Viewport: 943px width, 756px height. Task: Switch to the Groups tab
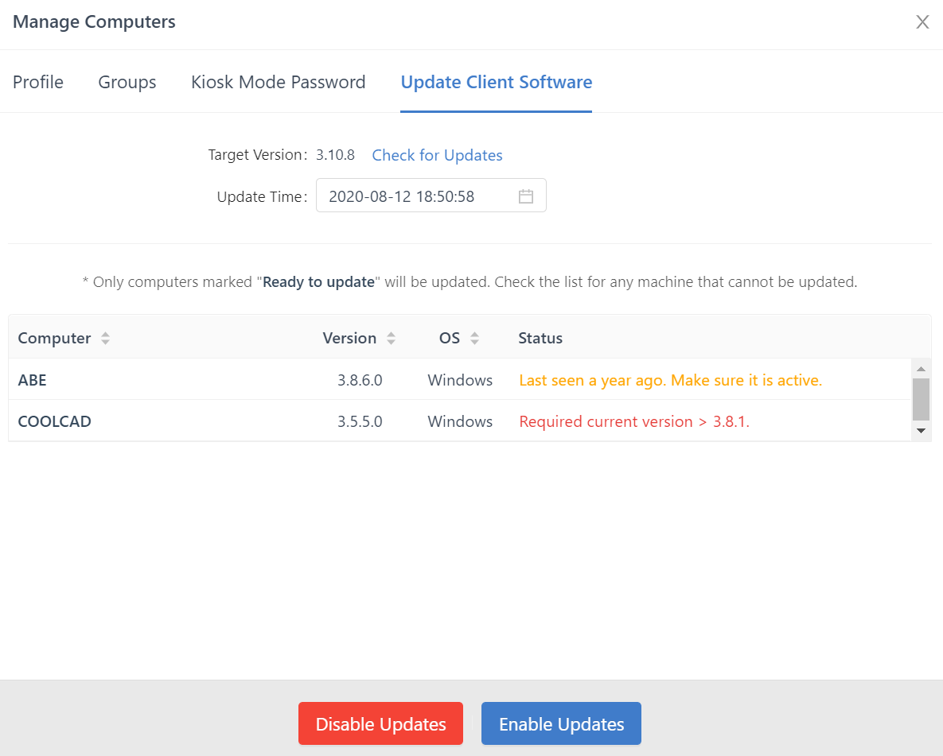pos(127,82)
